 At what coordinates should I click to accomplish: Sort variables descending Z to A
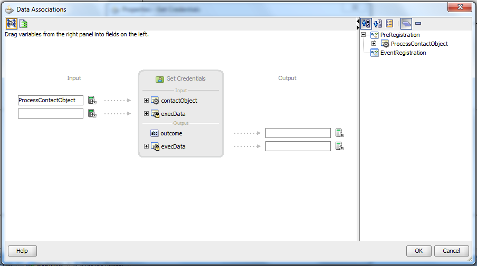coord(377,23)
